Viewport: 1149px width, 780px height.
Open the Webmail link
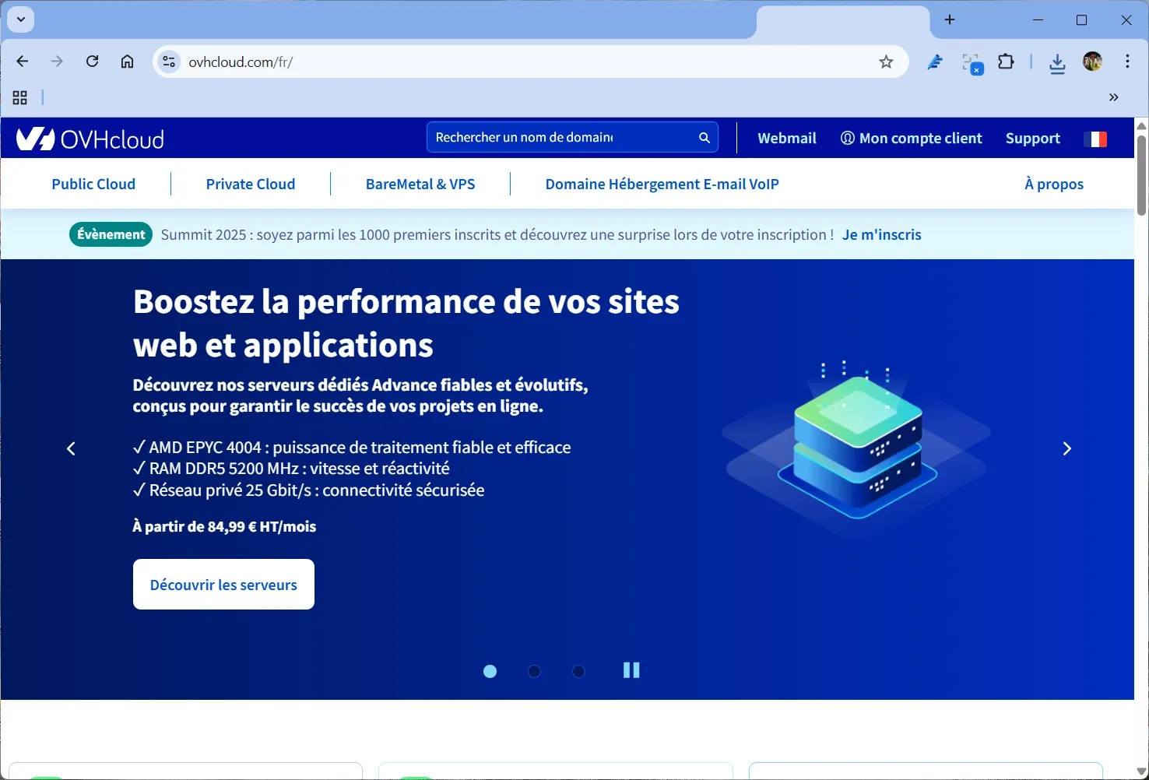pos(787,138)
